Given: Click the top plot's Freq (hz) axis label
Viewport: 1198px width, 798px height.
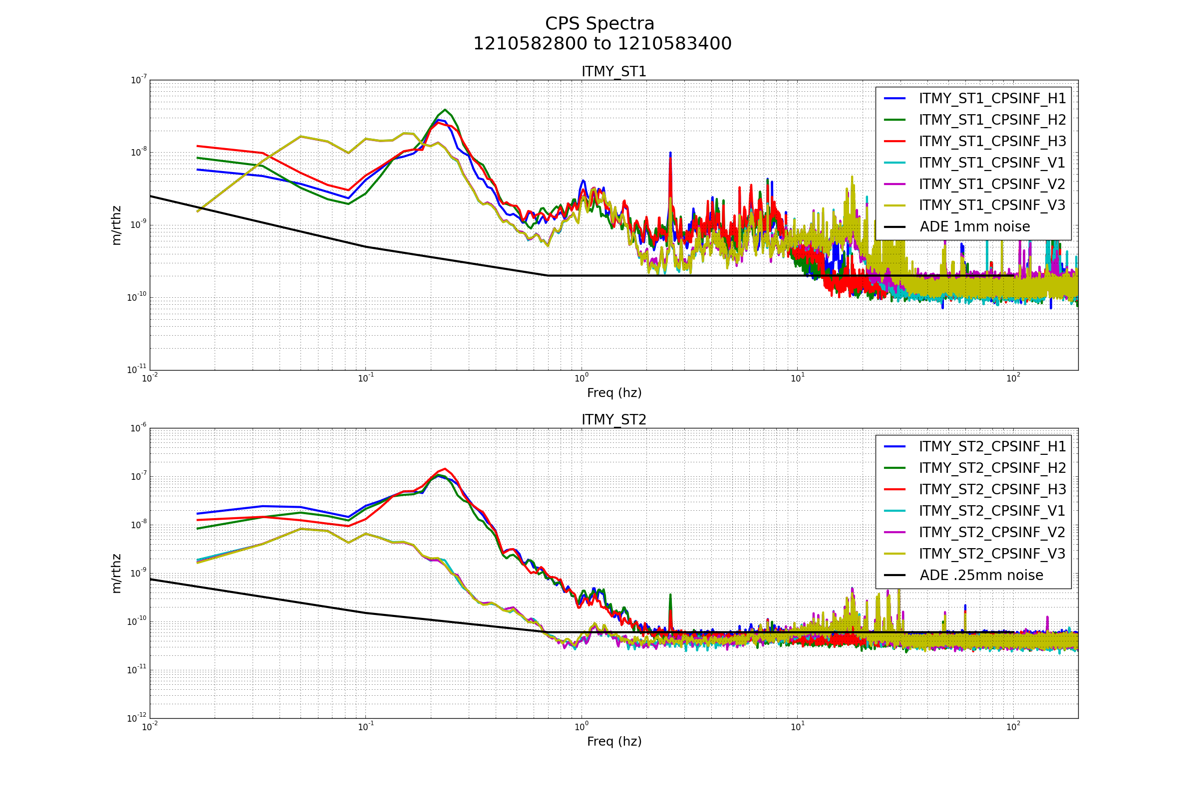Looking at the screenshot, I should point(614,393).
